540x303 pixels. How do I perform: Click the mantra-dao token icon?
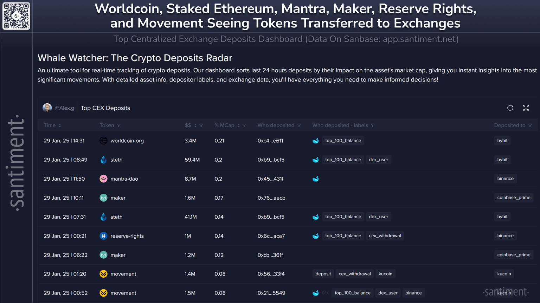point(103,179)
